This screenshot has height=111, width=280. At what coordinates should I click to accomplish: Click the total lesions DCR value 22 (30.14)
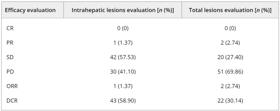pyautogui.click(x=230, y=100)
